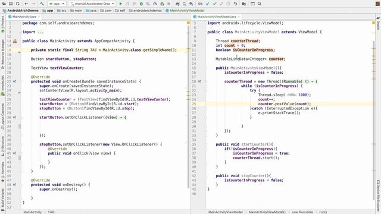Click the class gutter icon on line 13

click(15, 41)
